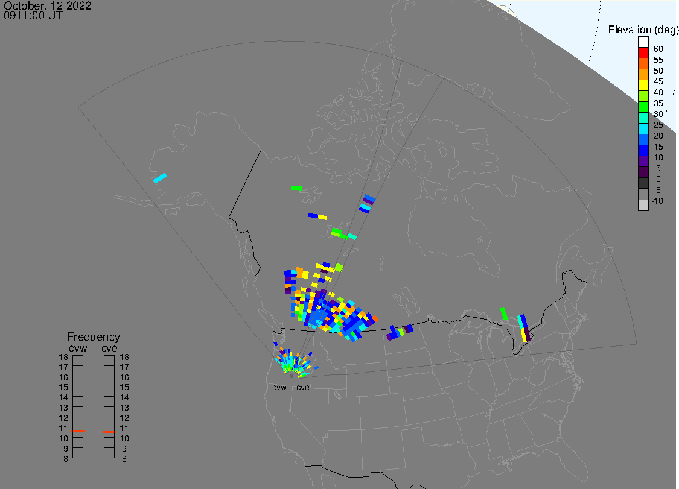Click the "30" label on the Elevation legend
The height and width of the screenshot is (489, 679).
pyautogui.click(x=658, y=114)
